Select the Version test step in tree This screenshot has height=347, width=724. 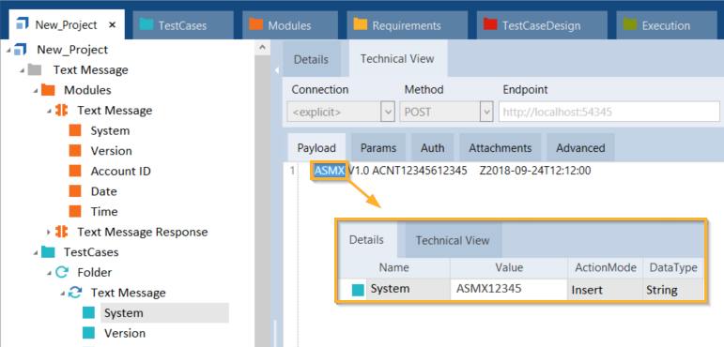click(x=125, y=333)
